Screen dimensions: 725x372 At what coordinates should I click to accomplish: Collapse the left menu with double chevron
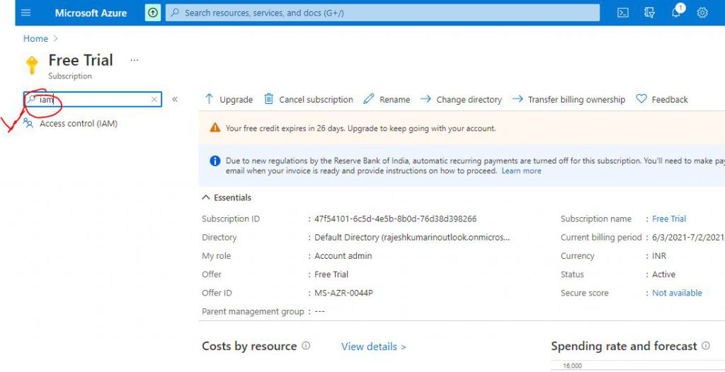point(175,100)
